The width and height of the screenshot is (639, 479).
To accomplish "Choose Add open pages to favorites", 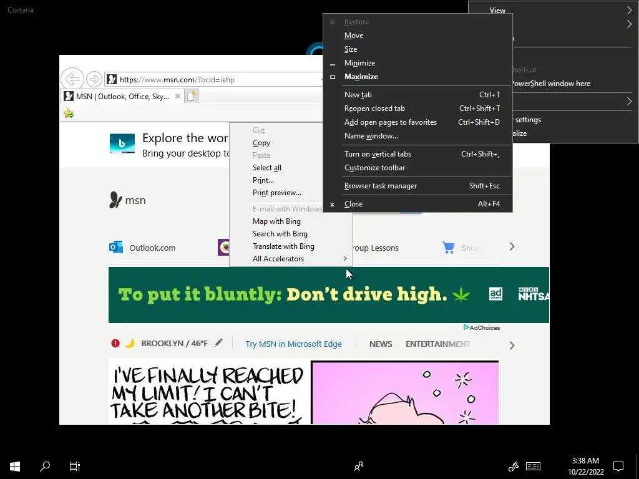I will (x=417, y=122).
